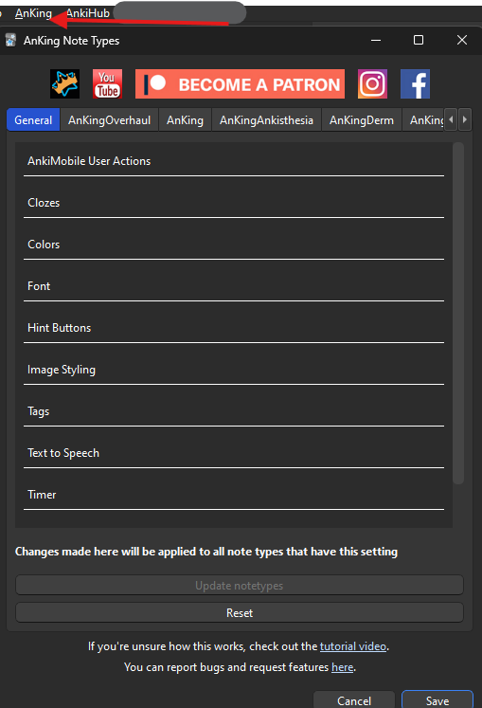Expand the AnkiMobile User Actions section

point(234,161)
